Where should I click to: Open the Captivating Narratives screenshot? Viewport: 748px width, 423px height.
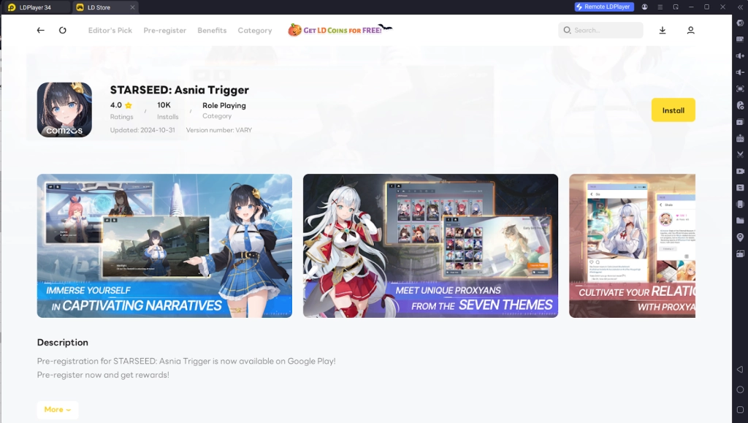tap(164, 245)
